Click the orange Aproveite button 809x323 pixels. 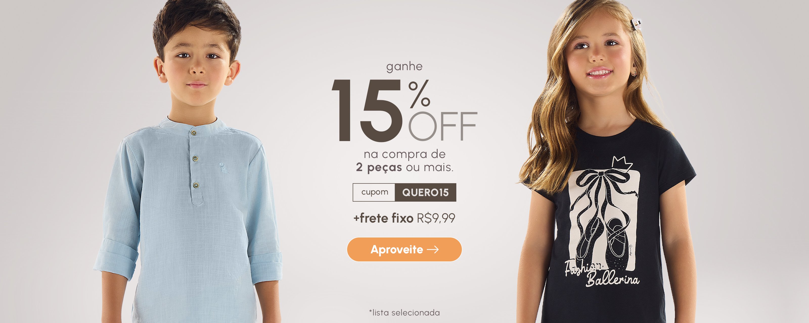pyautogui.click(x=404, y=249)
